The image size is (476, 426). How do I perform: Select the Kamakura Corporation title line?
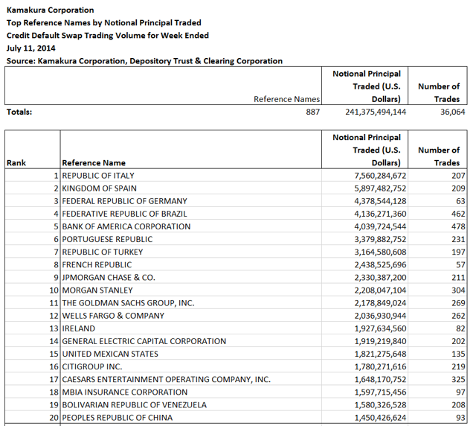[x=51, y=10]
